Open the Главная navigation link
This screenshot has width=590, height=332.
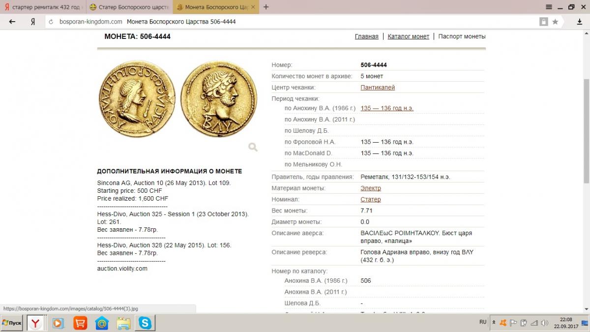click(367, 36)
